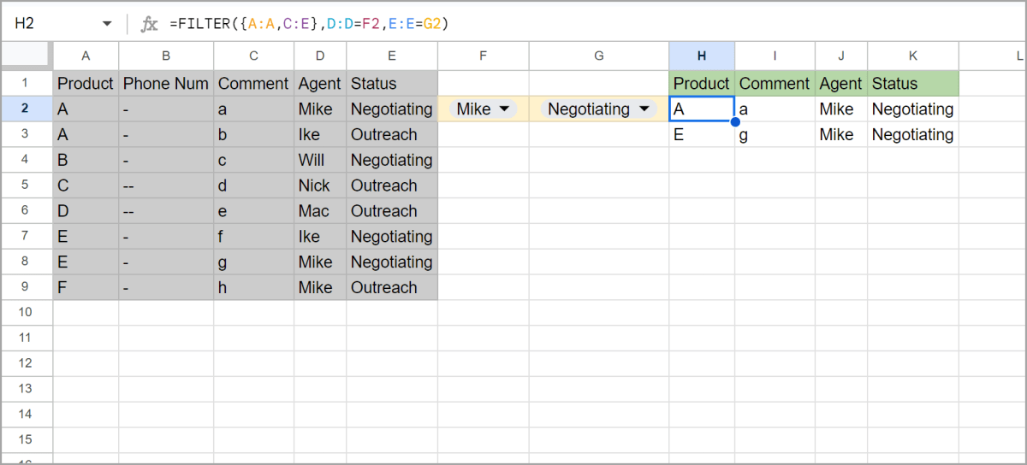Select row 2 header
Screen dimensions: 1027x465
pyautogui.click(x=26, y=109)
